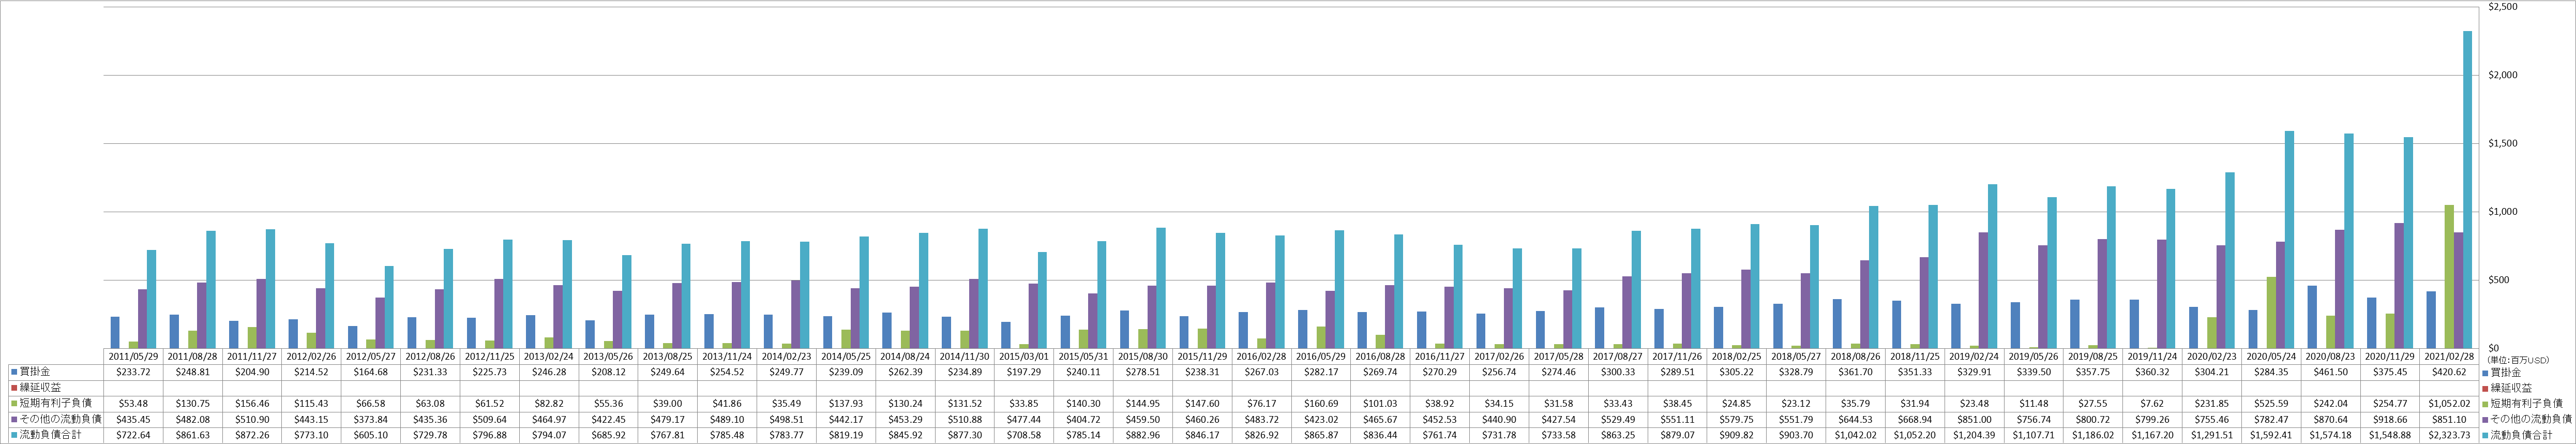The height and width of the screenshot is (444, 2576).
Task: Click the $1,042.02 total cell
Action: point(1857,435)
